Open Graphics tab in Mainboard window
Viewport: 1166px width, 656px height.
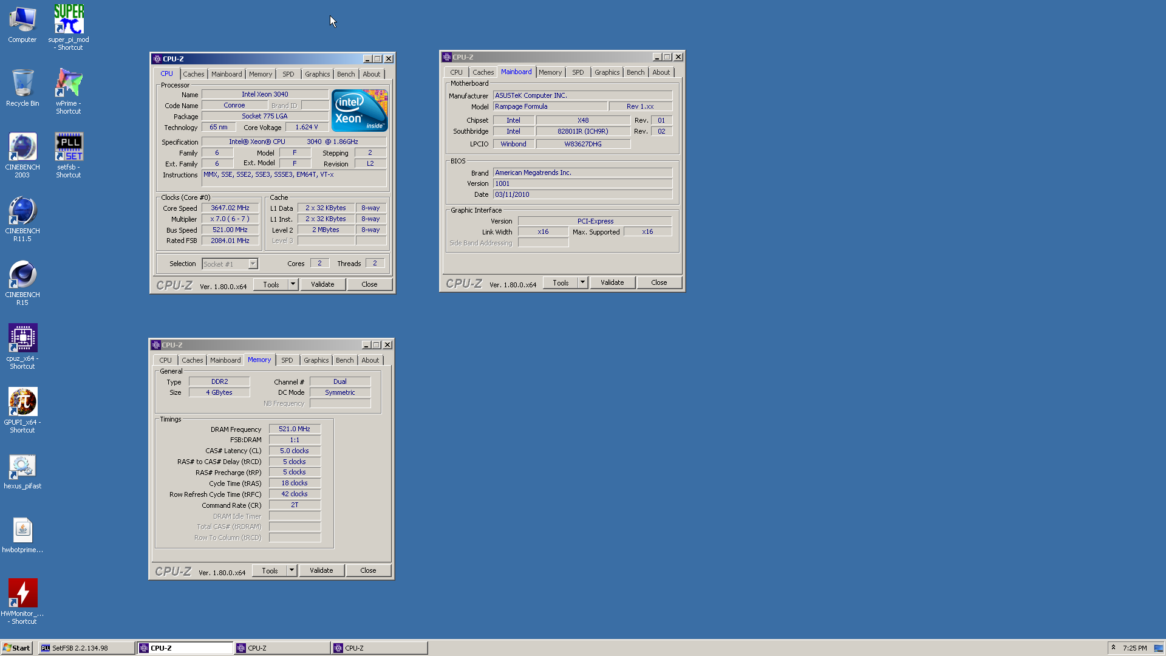[x=607, y=72]
